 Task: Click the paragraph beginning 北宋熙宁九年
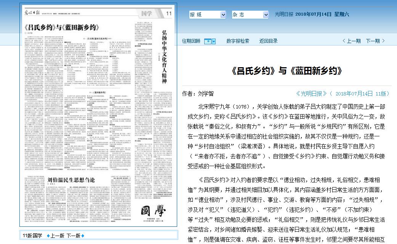[286, 136]
